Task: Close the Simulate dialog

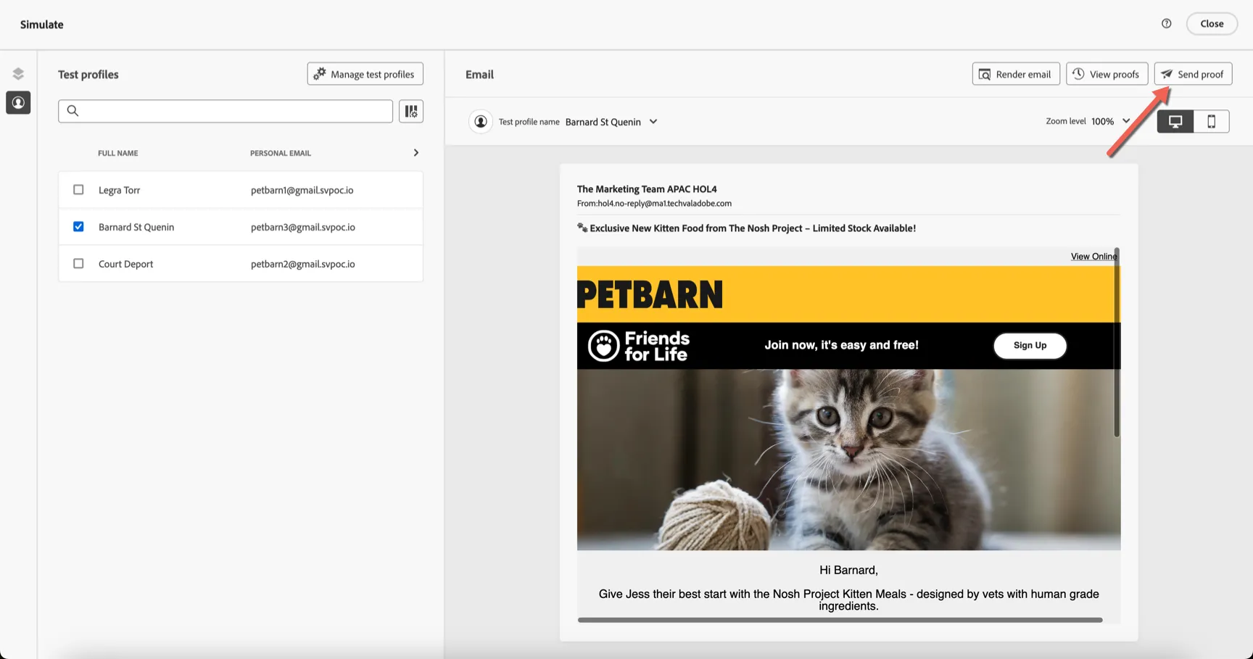Action: pyautogui.click(x=1212, y=24)
